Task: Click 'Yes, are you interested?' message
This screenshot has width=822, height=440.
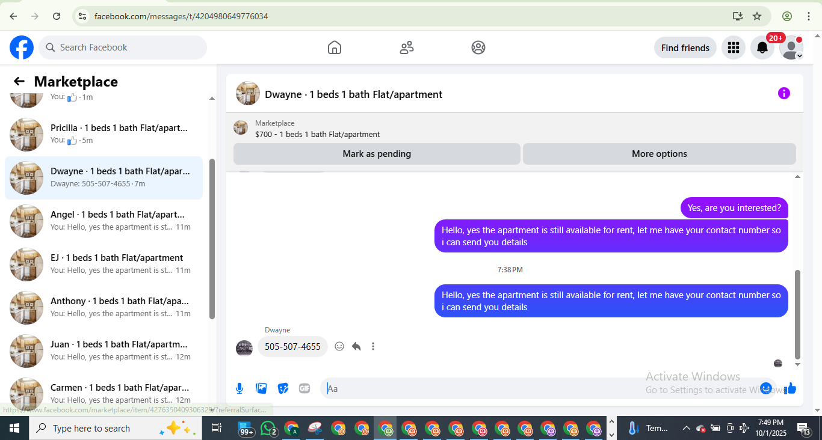Action: (x=734, y=208)
